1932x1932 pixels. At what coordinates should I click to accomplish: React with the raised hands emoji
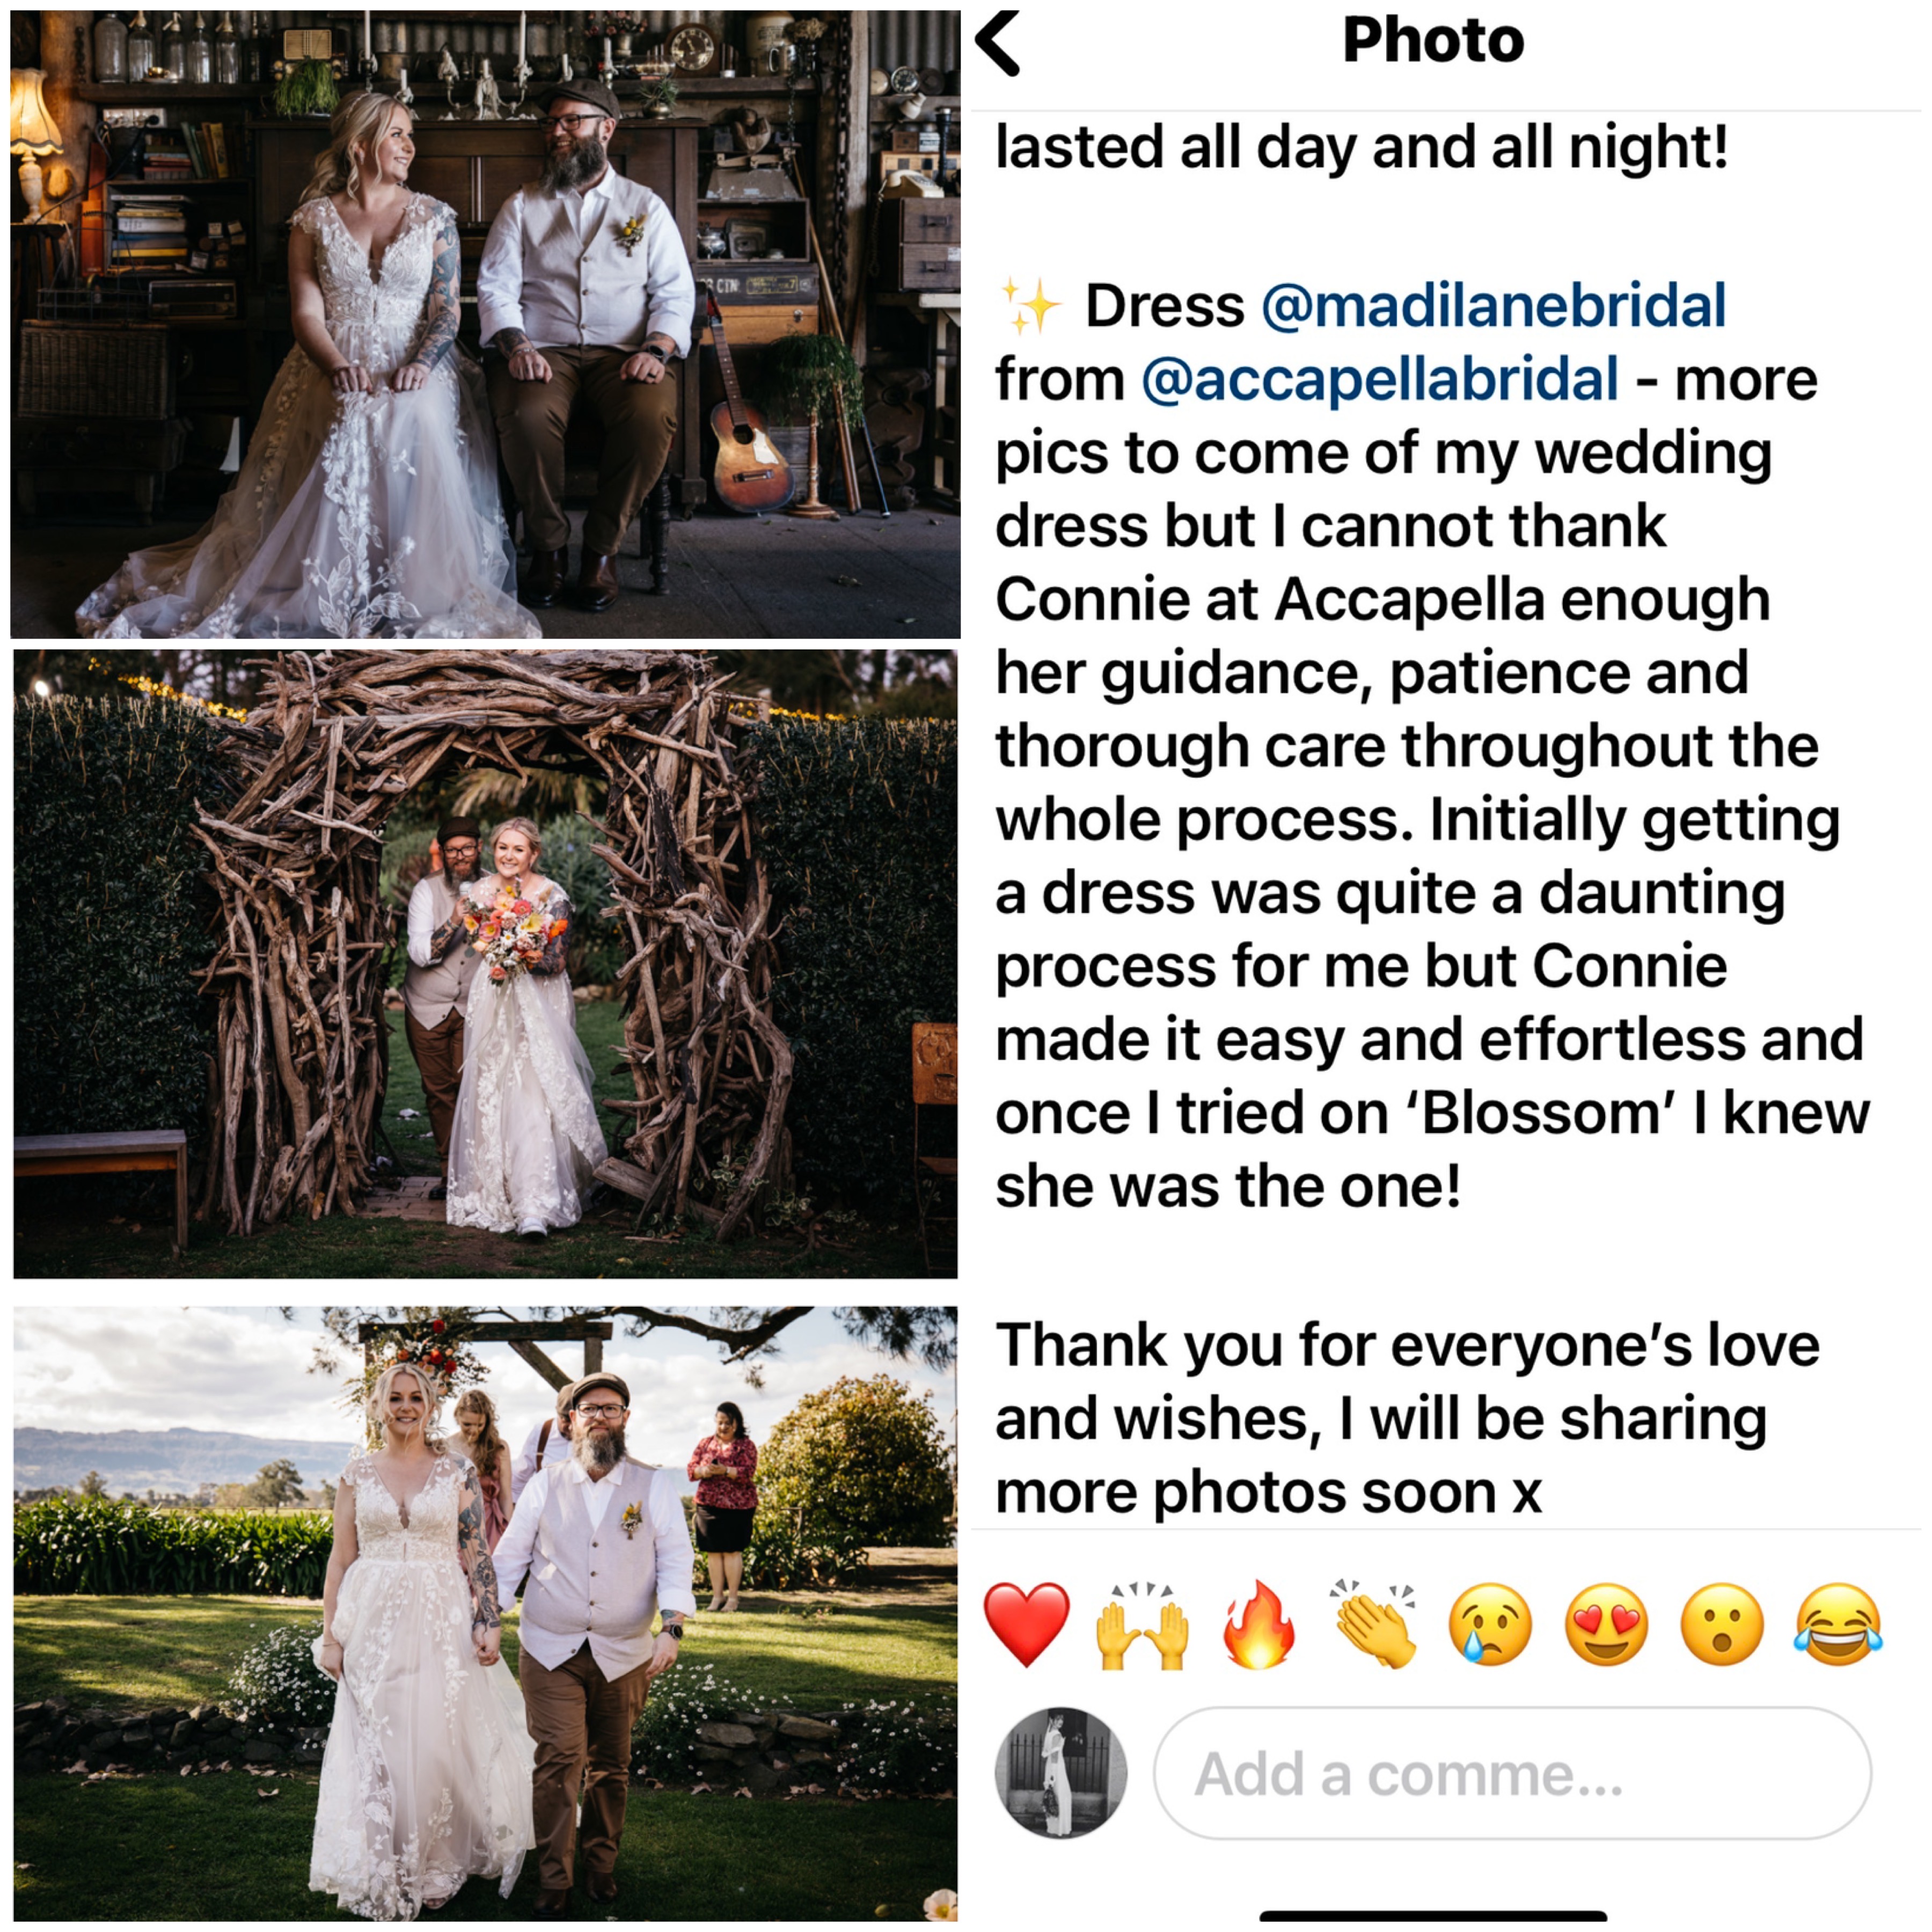point(1142,1624)
